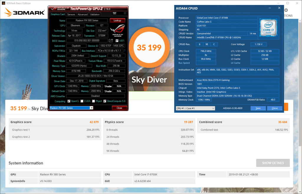Click the CPU value Intel Core i7-9700K in 3DMark
The width and height of the screenshot is (302, 194).
(x=146, y=174)
